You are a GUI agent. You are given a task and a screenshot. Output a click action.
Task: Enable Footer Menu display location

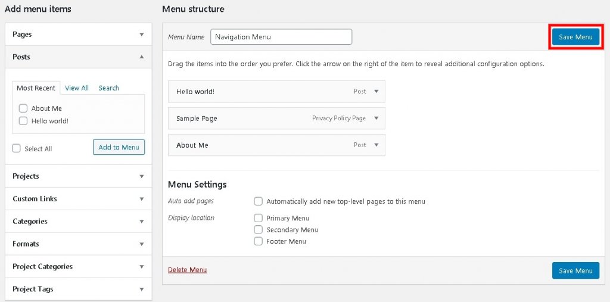pos(258,241)
